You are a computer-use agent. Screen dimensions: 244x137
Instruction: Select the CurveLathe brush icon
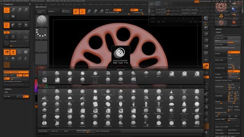[171, 92]
